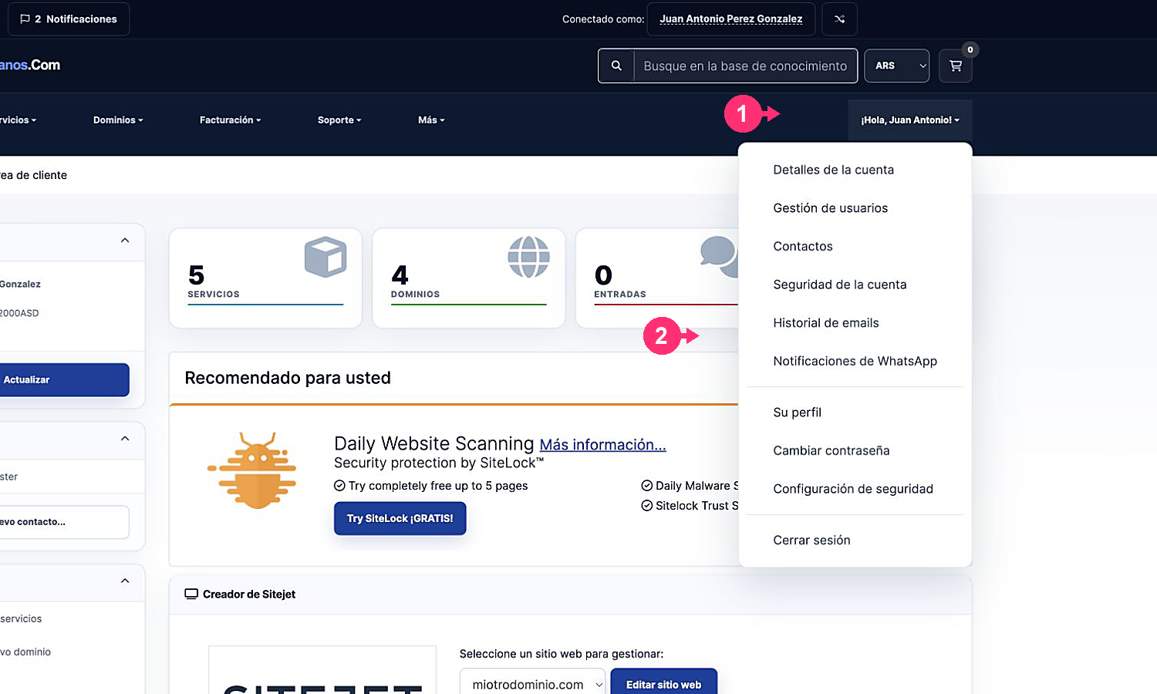Open the 2 Notificaciones button
The height and width of the screenshot is (694, 1157).
point(69,19)
